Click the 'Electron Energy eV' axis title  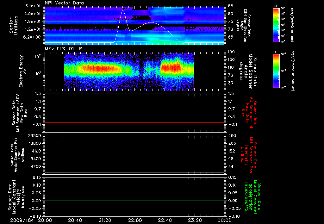[23, 71]
